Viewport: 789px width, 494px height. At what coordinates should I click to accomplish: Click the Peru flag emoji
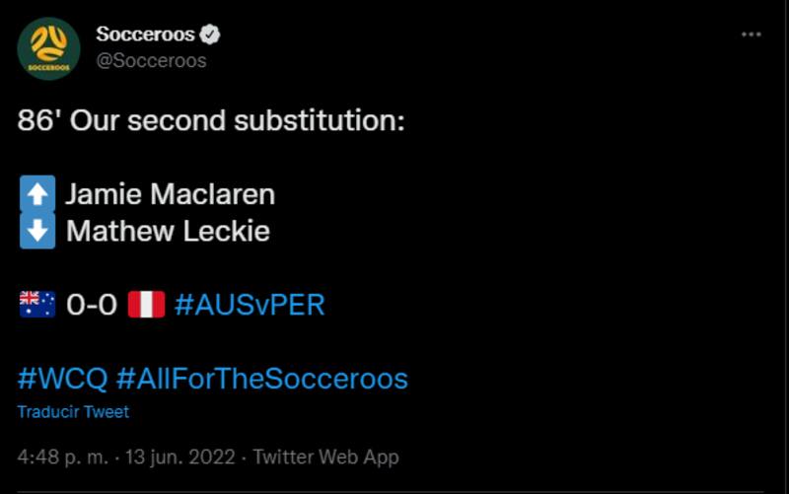point(146,305)
